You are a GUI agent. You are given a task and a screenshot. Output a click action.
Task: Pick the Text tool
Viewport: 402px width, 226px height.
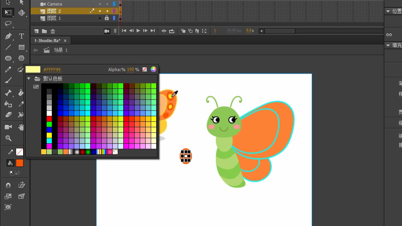(x=22, y=36)
